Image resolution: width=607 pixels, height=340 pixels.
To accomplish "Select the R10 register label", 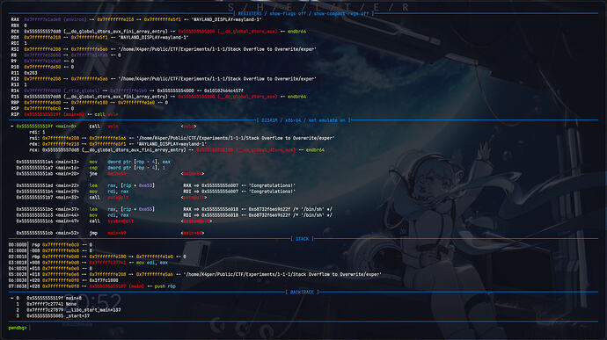I will (x=15, y=67).
